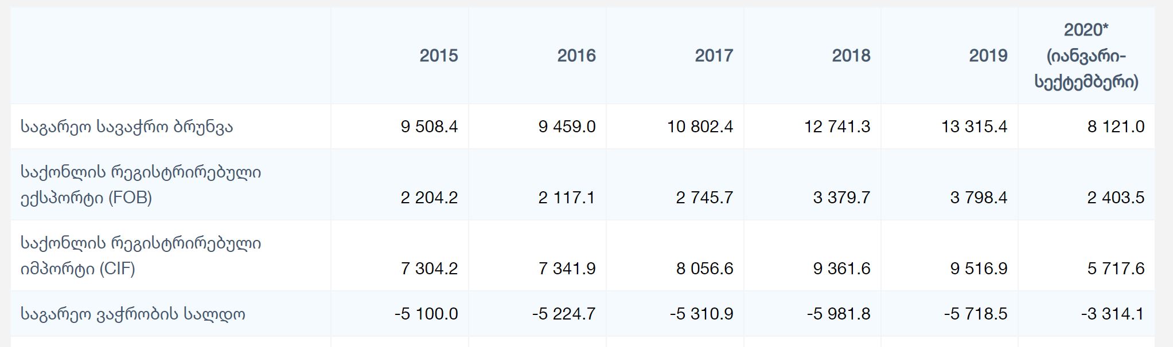1173x347 pixels.
Task: Select the 3 379.7 export value
Action: coord(841,198)
